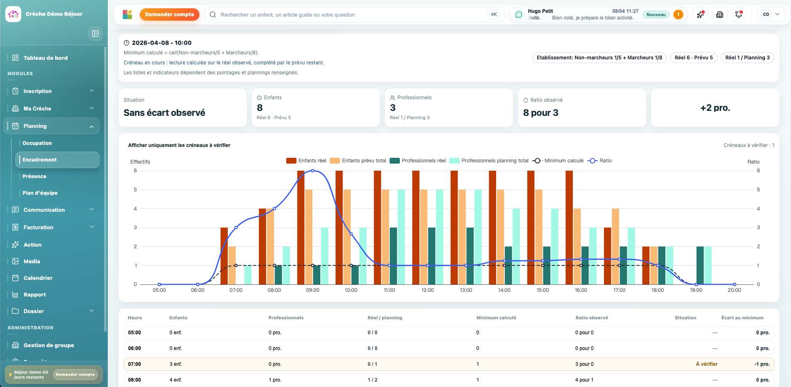Click the orange unread badge showing 1
This screenshot has width=791, height=387.
click(x=678, y=15)
